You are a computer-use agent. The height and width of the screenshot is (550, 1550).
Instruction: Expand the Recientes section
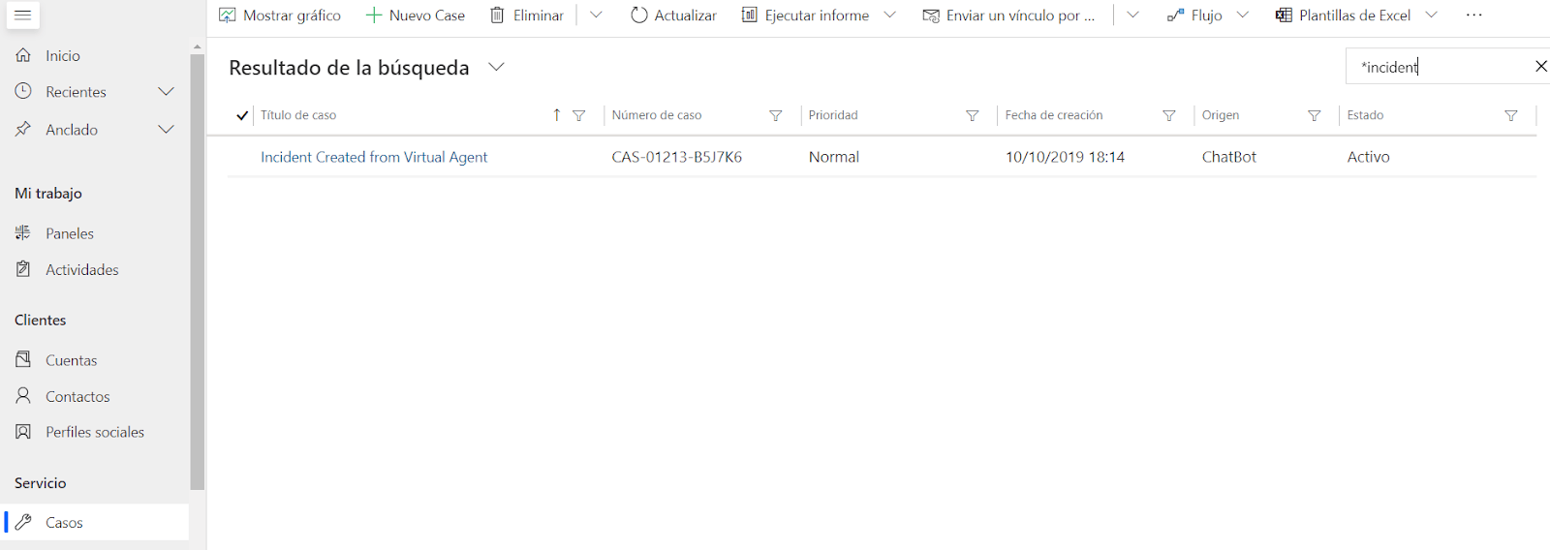click(166, 92)
